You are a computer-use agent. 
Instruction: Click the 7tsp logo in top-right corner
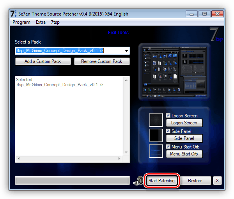pos(216,35)
